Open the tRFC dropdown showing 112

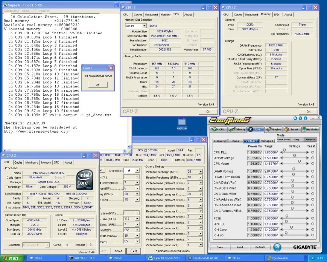tap(137, 219)
